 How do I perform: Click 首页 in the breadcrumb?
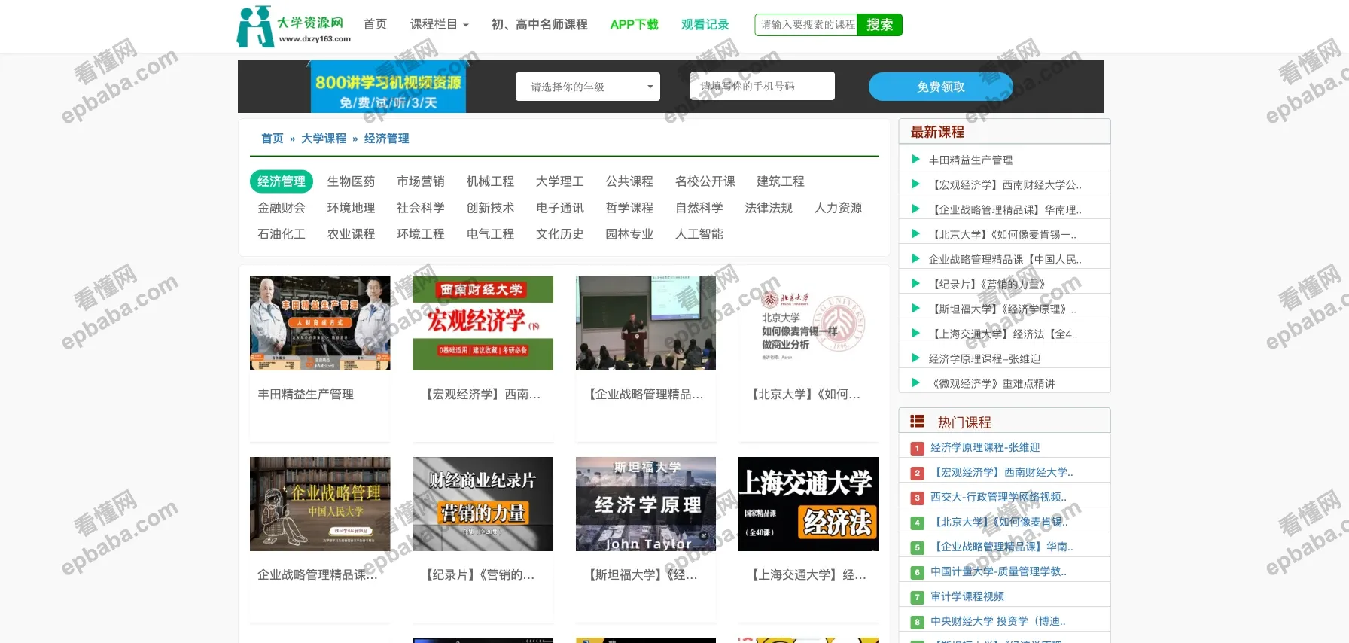[272, 139]
